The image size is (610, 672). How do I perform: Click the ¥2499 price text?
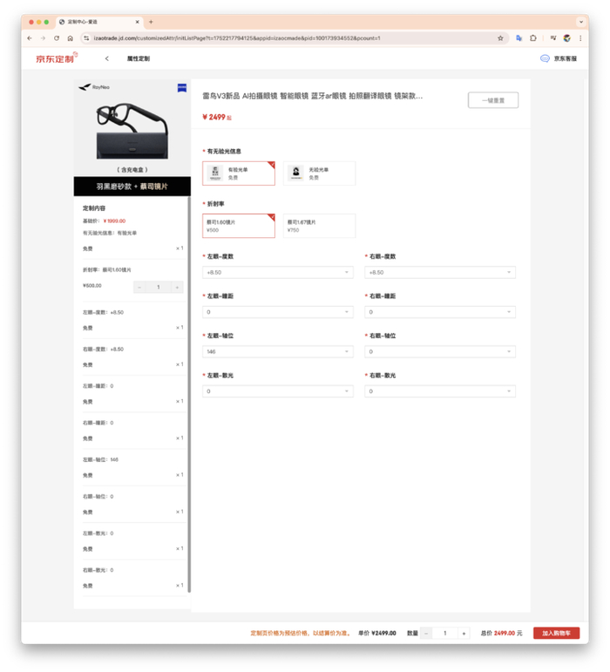(x=217, y=117)
